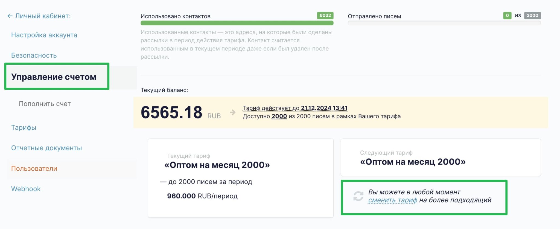Click the arrow icon after RUB balance
560x229 pixels.
[232, 112]
